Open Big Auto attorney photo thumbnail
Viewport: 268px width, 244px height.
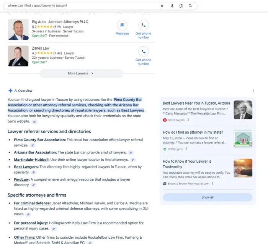tap(18, 29)
